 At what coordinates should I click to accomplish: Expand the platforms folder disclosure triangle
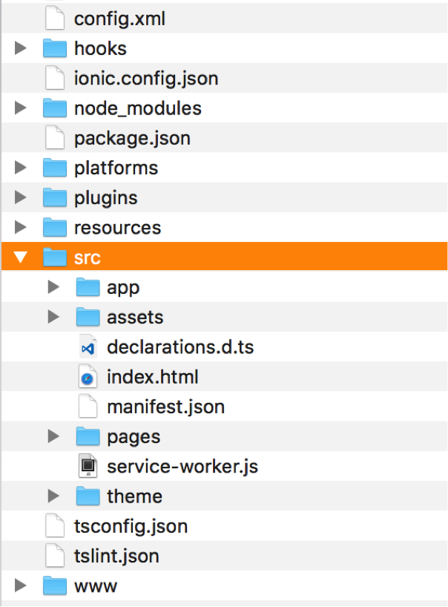[x=21, y=168]
